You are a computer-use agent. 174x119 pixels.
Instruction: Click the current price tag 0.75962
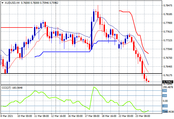[167, 82]
